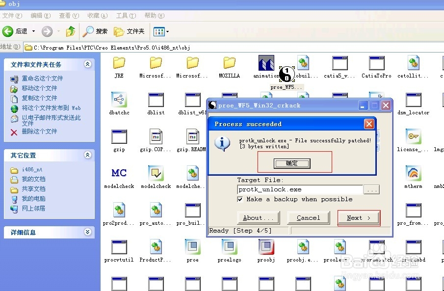Click the forward navigation arrow
This screenshot has width=444, height=291.
(47, 31)
